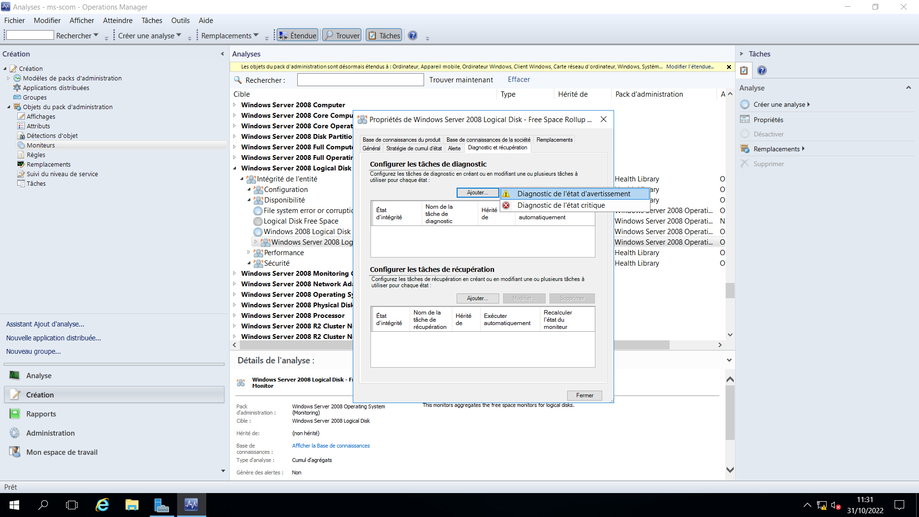Viewport: 919px width, 517px height.
Task: Open the Outils menu
Action: pos(180,21)
